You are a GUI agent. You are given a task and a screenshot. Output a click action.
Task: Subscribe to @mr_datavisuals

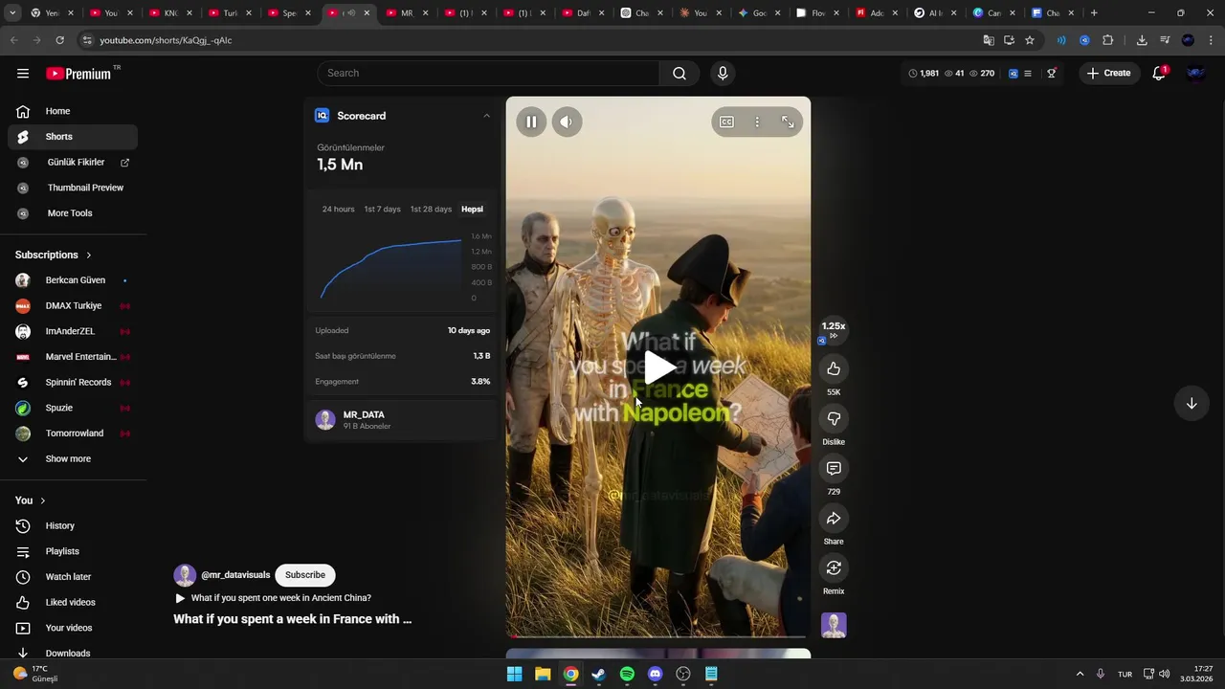click(x=304, y=575)
